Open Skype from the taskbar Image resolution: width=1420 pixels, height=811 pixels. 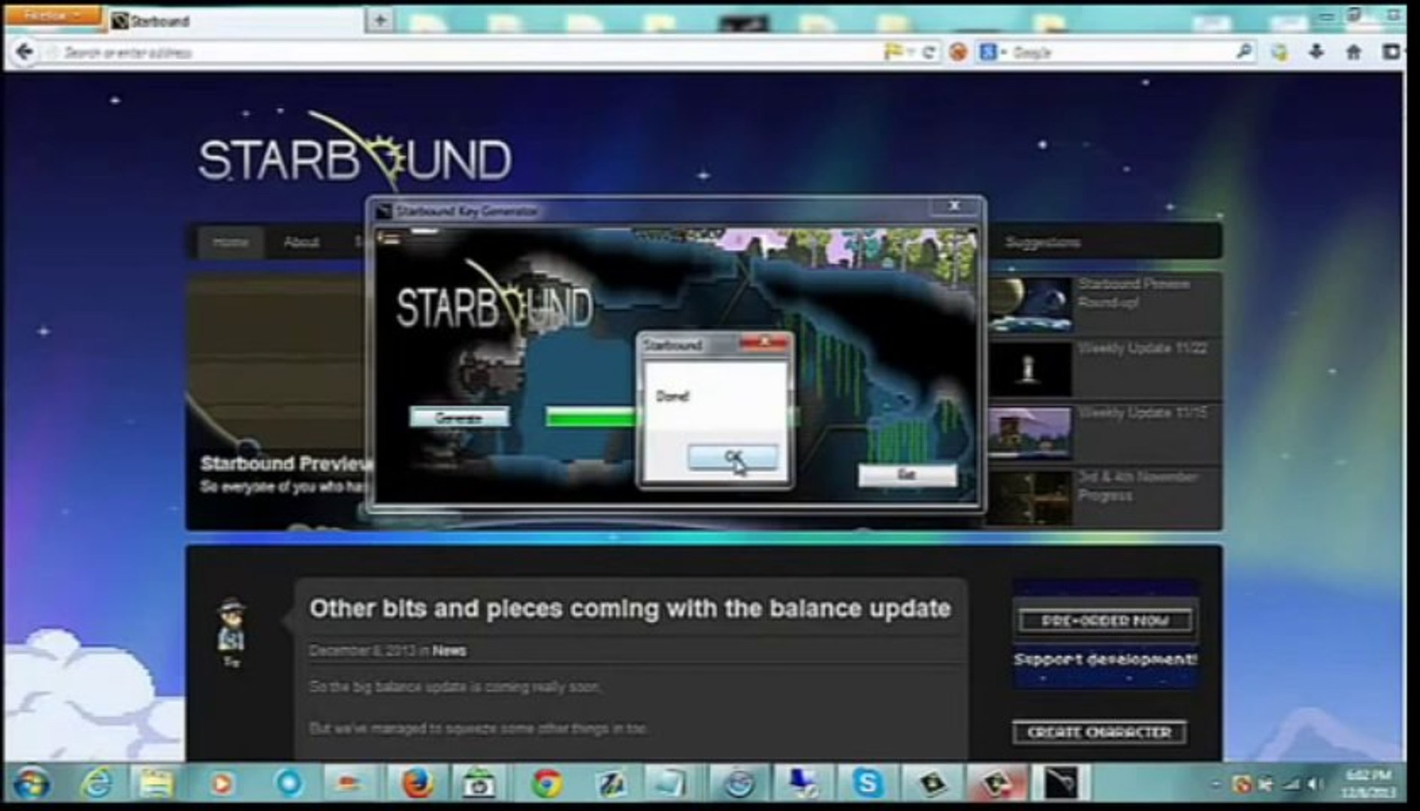[867, 783]
